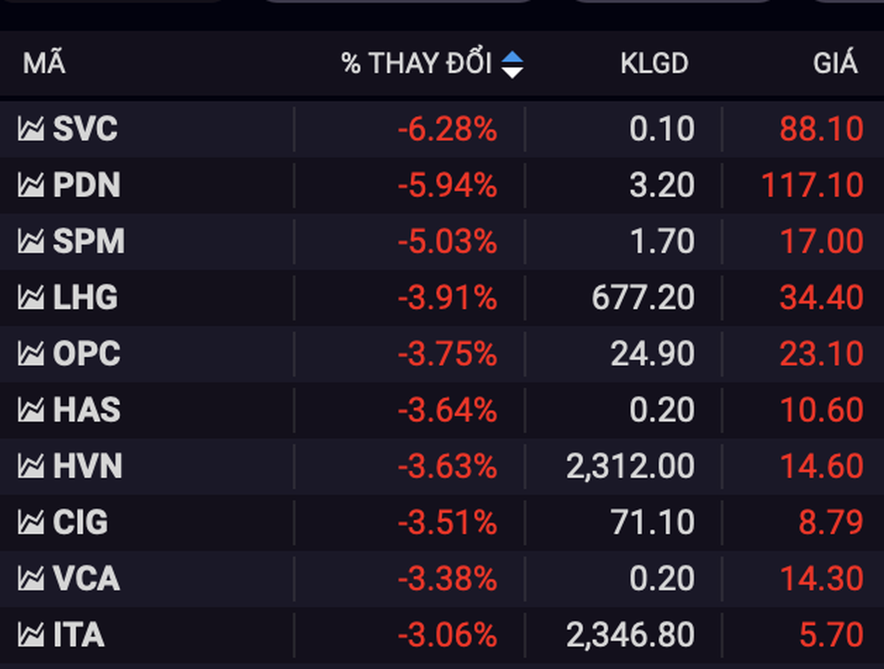The width and height of the screenshot is (884, 669).
Task: Sort by the MÃ column header
Action: (43, 64)
